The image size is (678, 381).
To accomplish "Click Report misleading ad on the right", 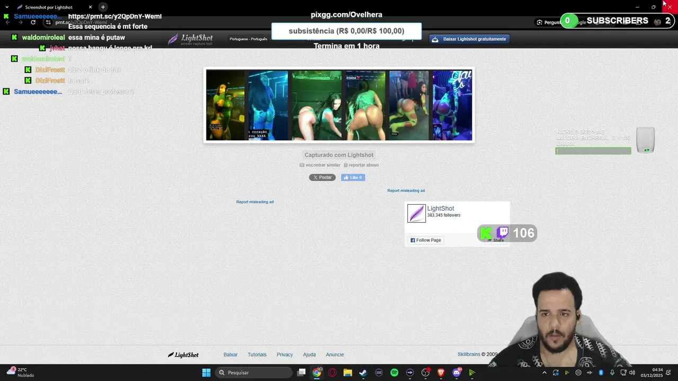I will tap(406, 190).
